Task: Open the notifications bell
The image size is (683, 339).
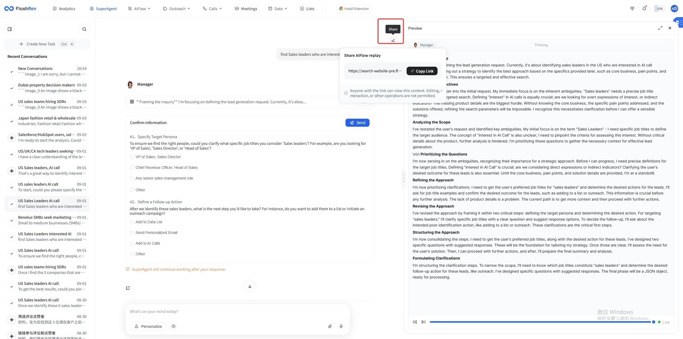Action: click(x=644, y=9)
